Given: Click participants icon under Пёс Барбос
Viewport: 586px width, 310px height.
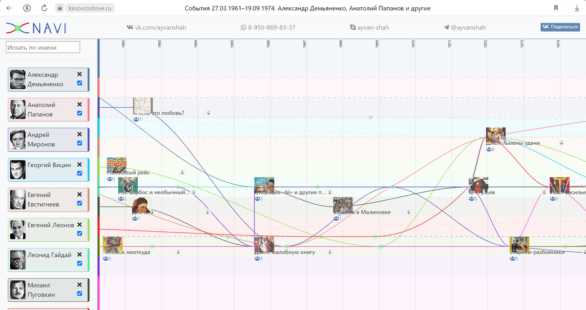Looking at the screenshot, I should (x=122, y=199).
